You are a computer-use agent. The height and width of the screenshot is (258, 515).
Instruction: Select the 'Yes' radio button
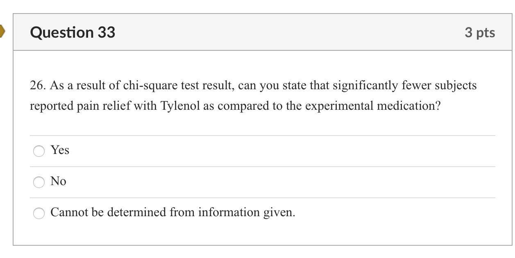pos(39,151)
